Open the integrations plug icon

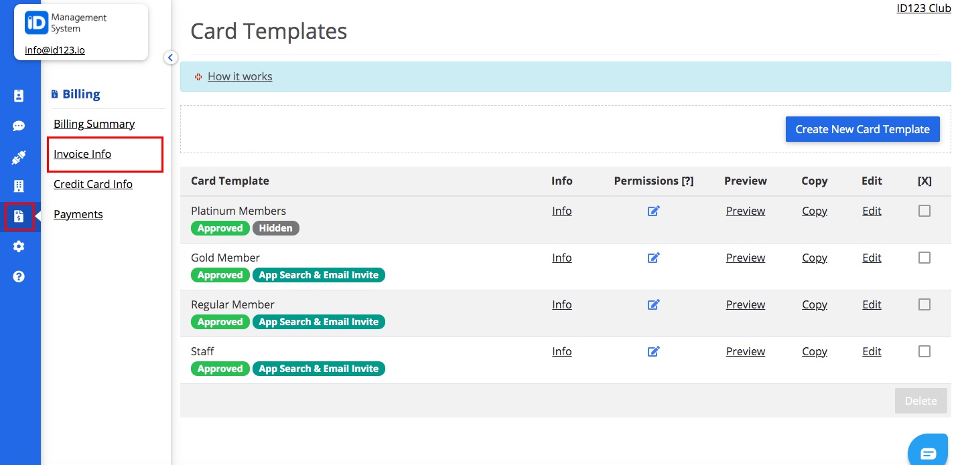(x=19, y=157)
